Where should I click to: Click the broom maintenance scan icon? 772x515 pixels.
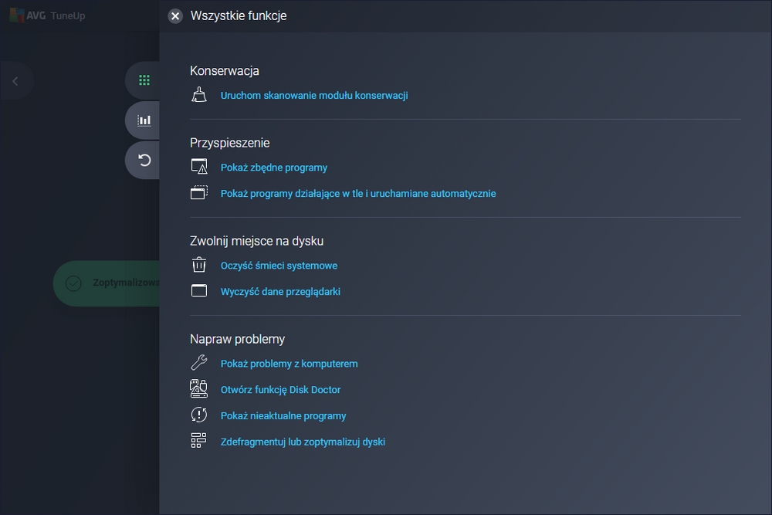pyautogui.click(x=199, y=94)
